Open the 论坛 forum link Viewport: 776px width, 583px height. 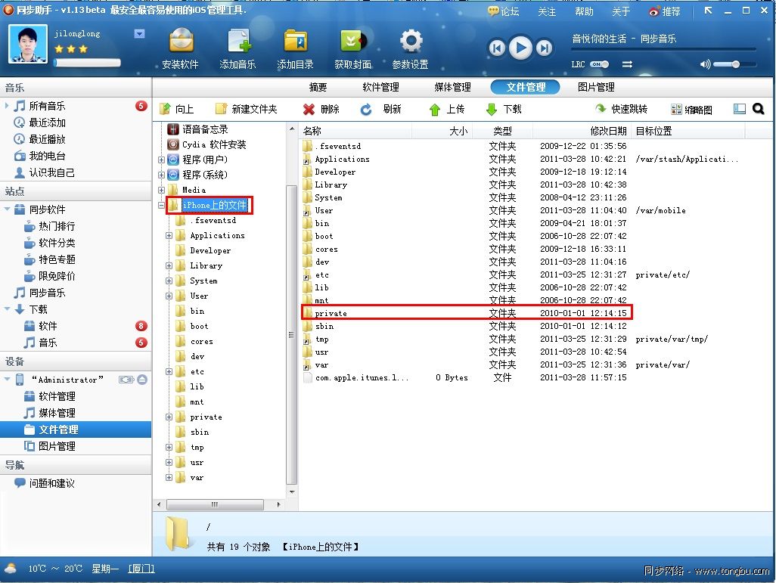coord(503,11)
